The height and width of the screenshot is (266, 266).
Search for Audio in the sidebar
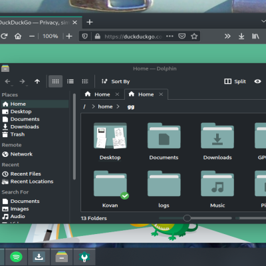[x=35, y=216]
